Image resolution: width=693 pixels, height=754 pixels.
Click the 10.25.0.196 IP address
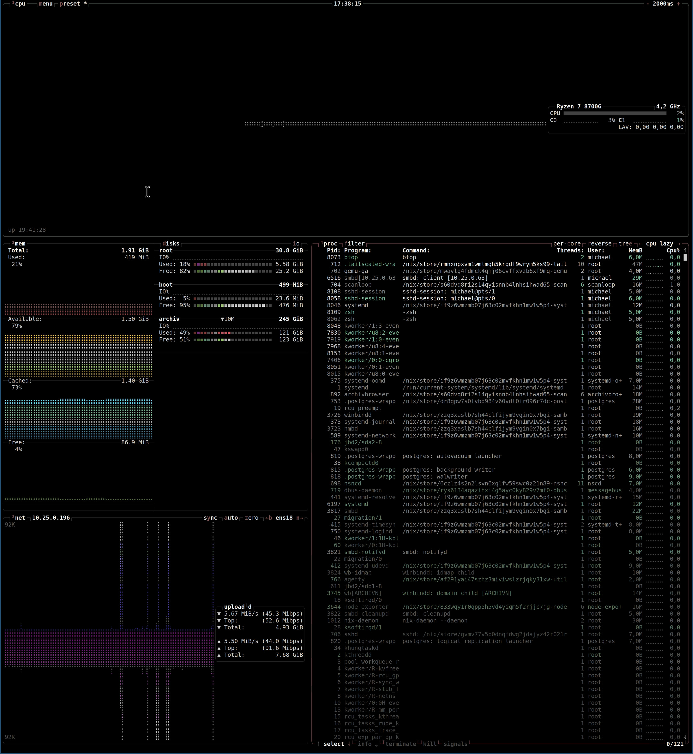coord(51,518)
